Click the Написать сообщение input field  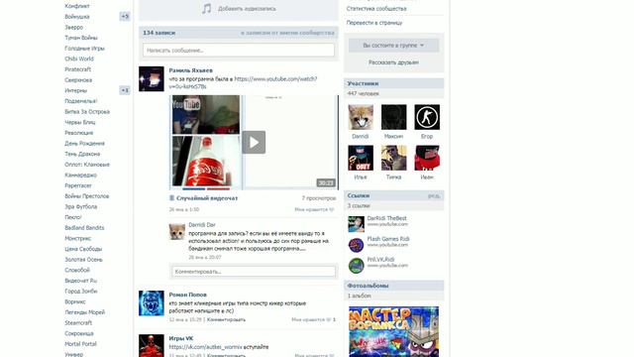click(x=239, y=51)
